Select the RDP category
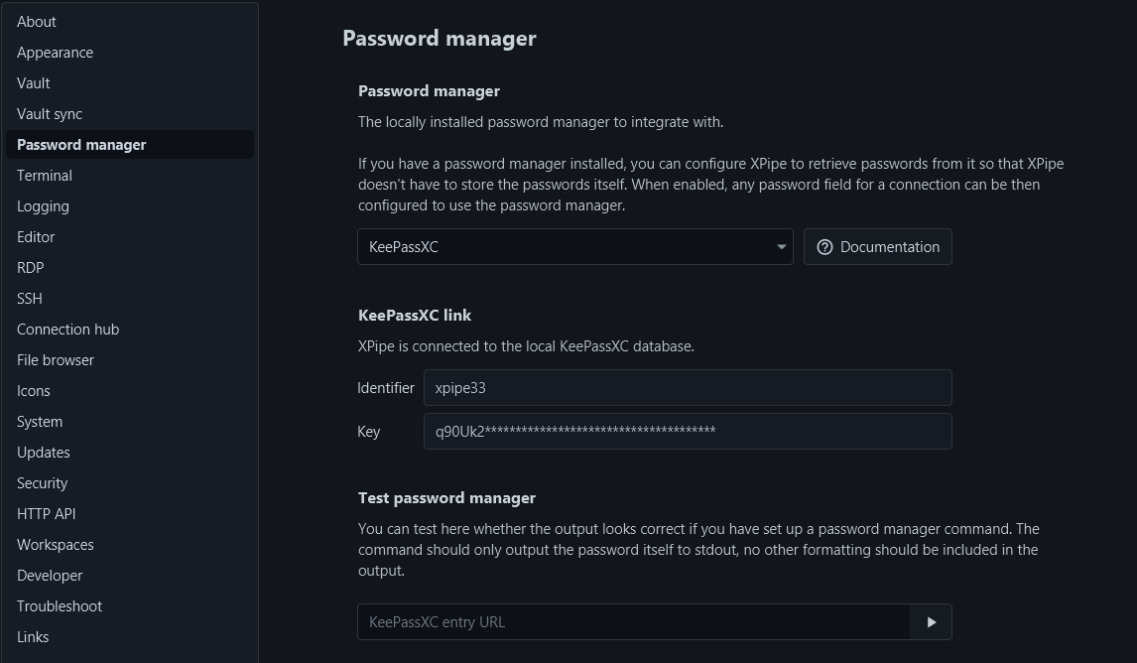Screen dimensions: 1137x663 click(129, 268)
